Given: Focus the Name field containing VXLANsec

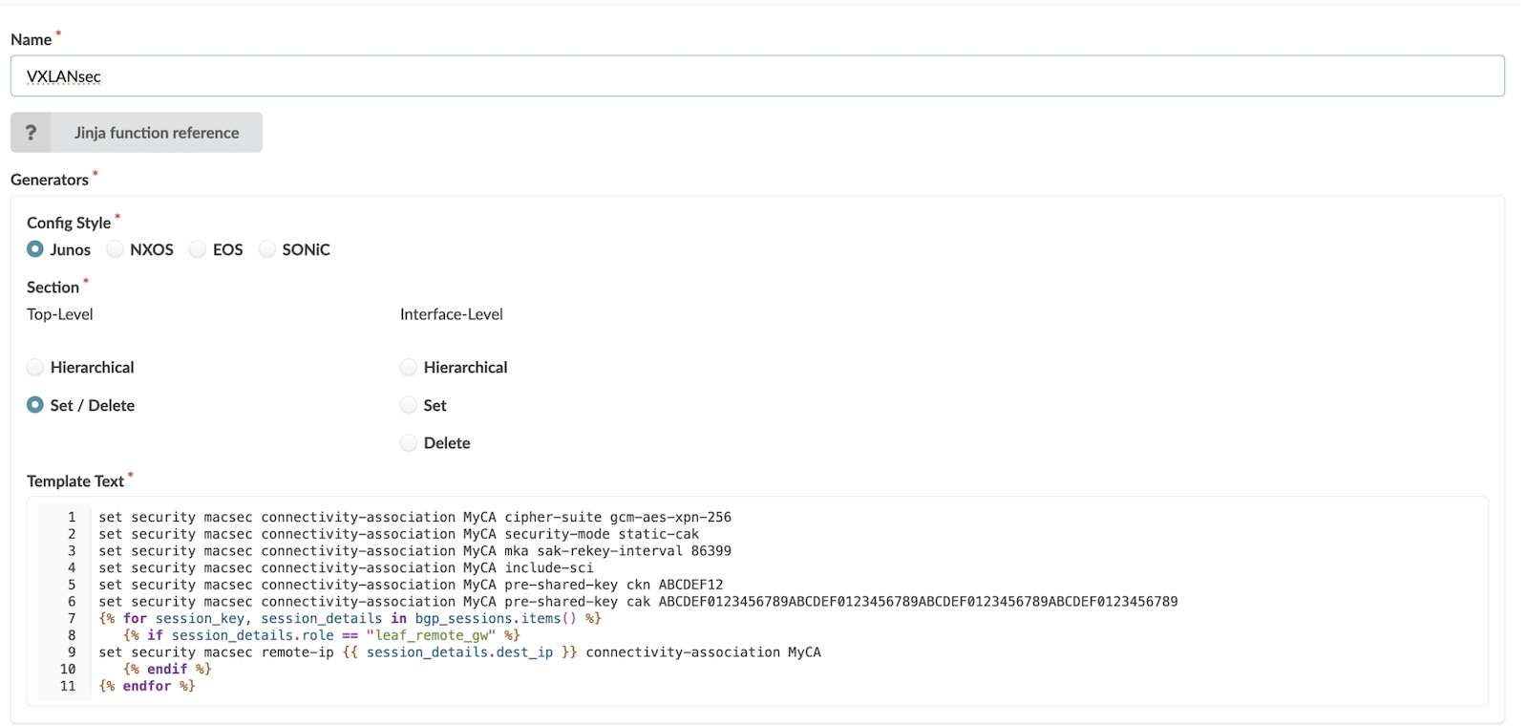Looking at the screenshot, I should click(757, 76).
